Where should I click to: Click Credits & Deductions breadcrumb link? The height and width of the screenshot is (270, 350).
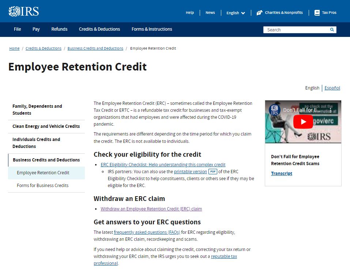(x=44, y=48)
